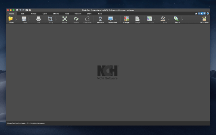Click the thumbs-up like icon

(x=196, y=14)
